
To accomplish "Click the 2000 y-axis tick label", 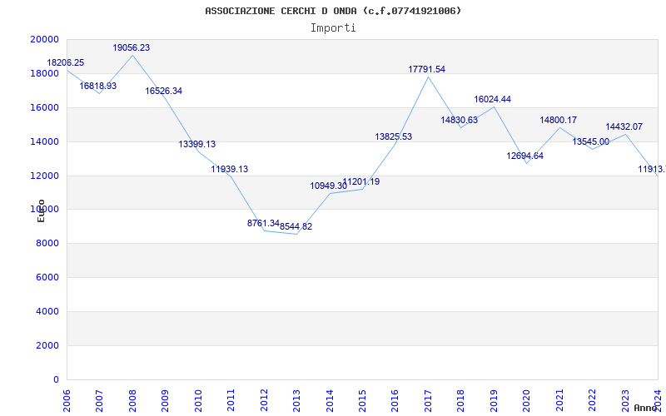I will (47, 345).
